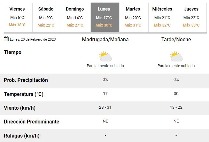Click the partly cloudy icon for Madrugada/Mañana

click(x=105, y=57)
